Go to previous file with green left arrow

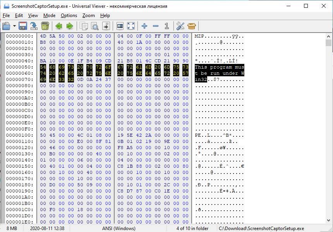pyautogui.click(x=59, y=26)
